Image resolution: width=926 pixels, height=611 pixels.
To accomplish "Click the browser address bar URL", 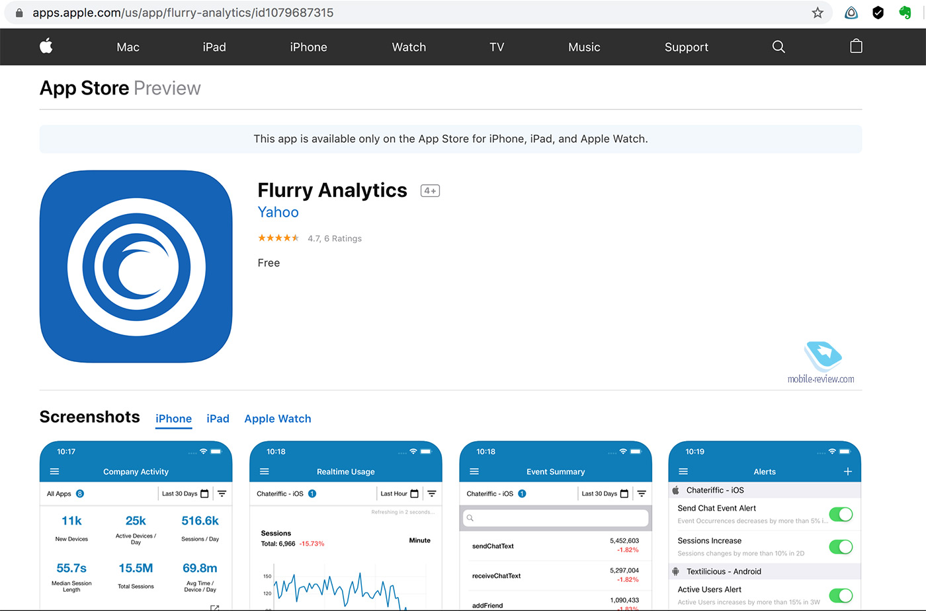I will click(183, 13).
